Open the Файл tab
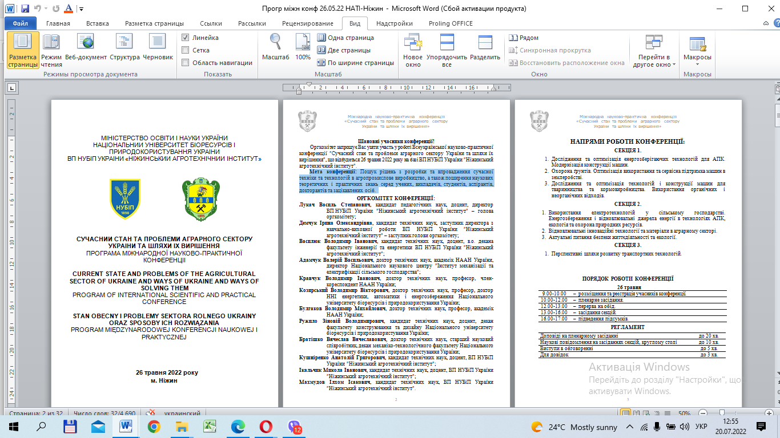The image size is (780, 438). [x=20, y=23]
